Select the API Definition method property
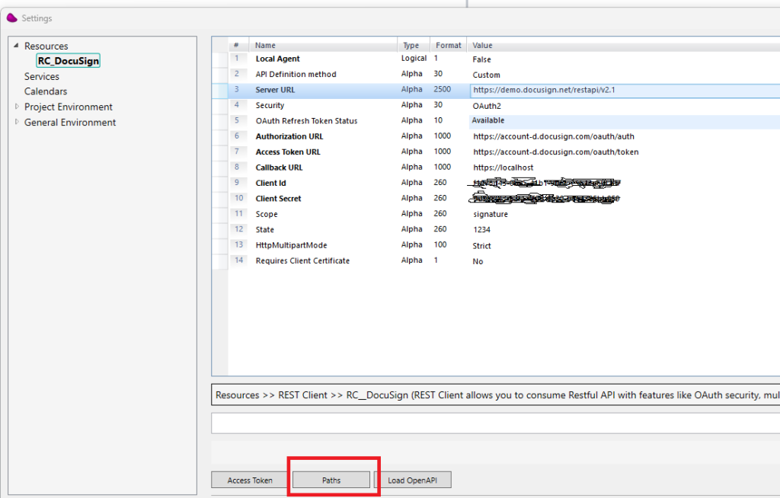This screenshot has width=780, height=498. click(296, 74)
